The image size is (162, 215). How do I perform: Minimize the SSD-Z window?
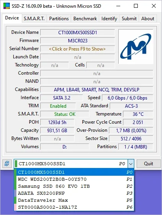[x=118, y=6]
